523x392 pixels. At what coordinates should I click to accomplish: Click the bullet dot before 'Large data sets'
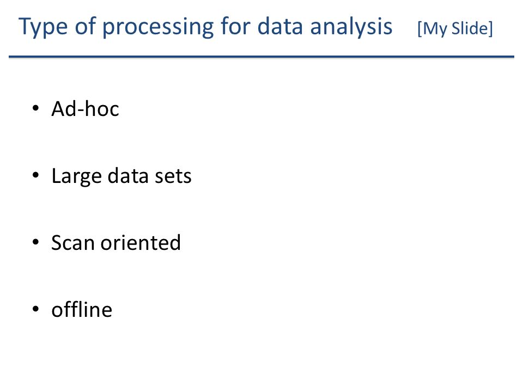(36, 175)
